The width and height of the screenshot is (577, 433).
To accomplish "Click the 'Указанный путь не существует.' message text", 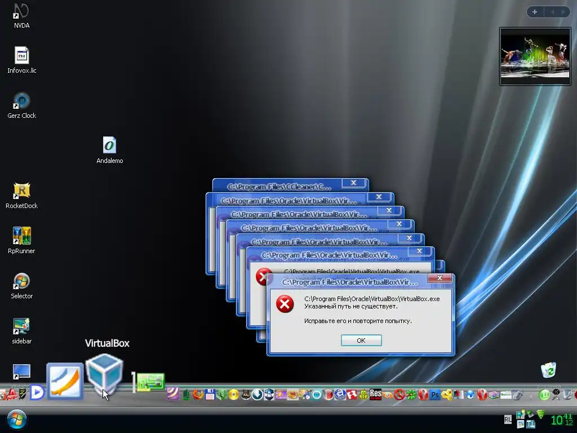I will coord(350,306).
